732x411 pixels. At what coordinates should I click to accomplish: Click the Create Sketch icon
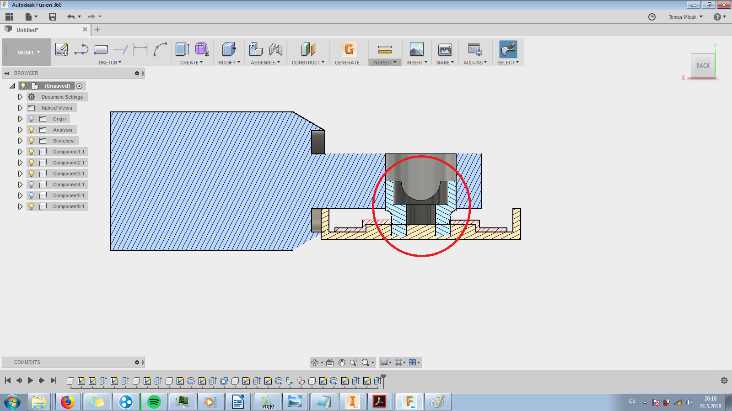[x=61, y=49]
